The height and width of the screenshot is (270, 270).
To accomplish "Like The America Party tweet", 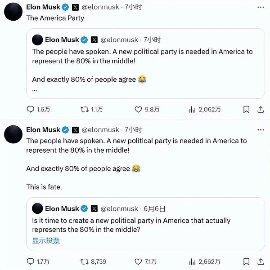I will click(139, 109).
